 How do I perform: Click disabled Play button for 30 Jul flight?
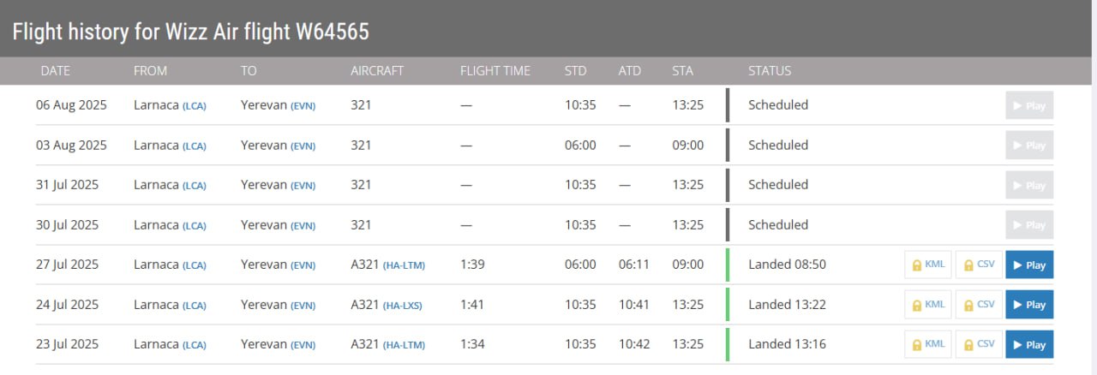pos(1029,225)
